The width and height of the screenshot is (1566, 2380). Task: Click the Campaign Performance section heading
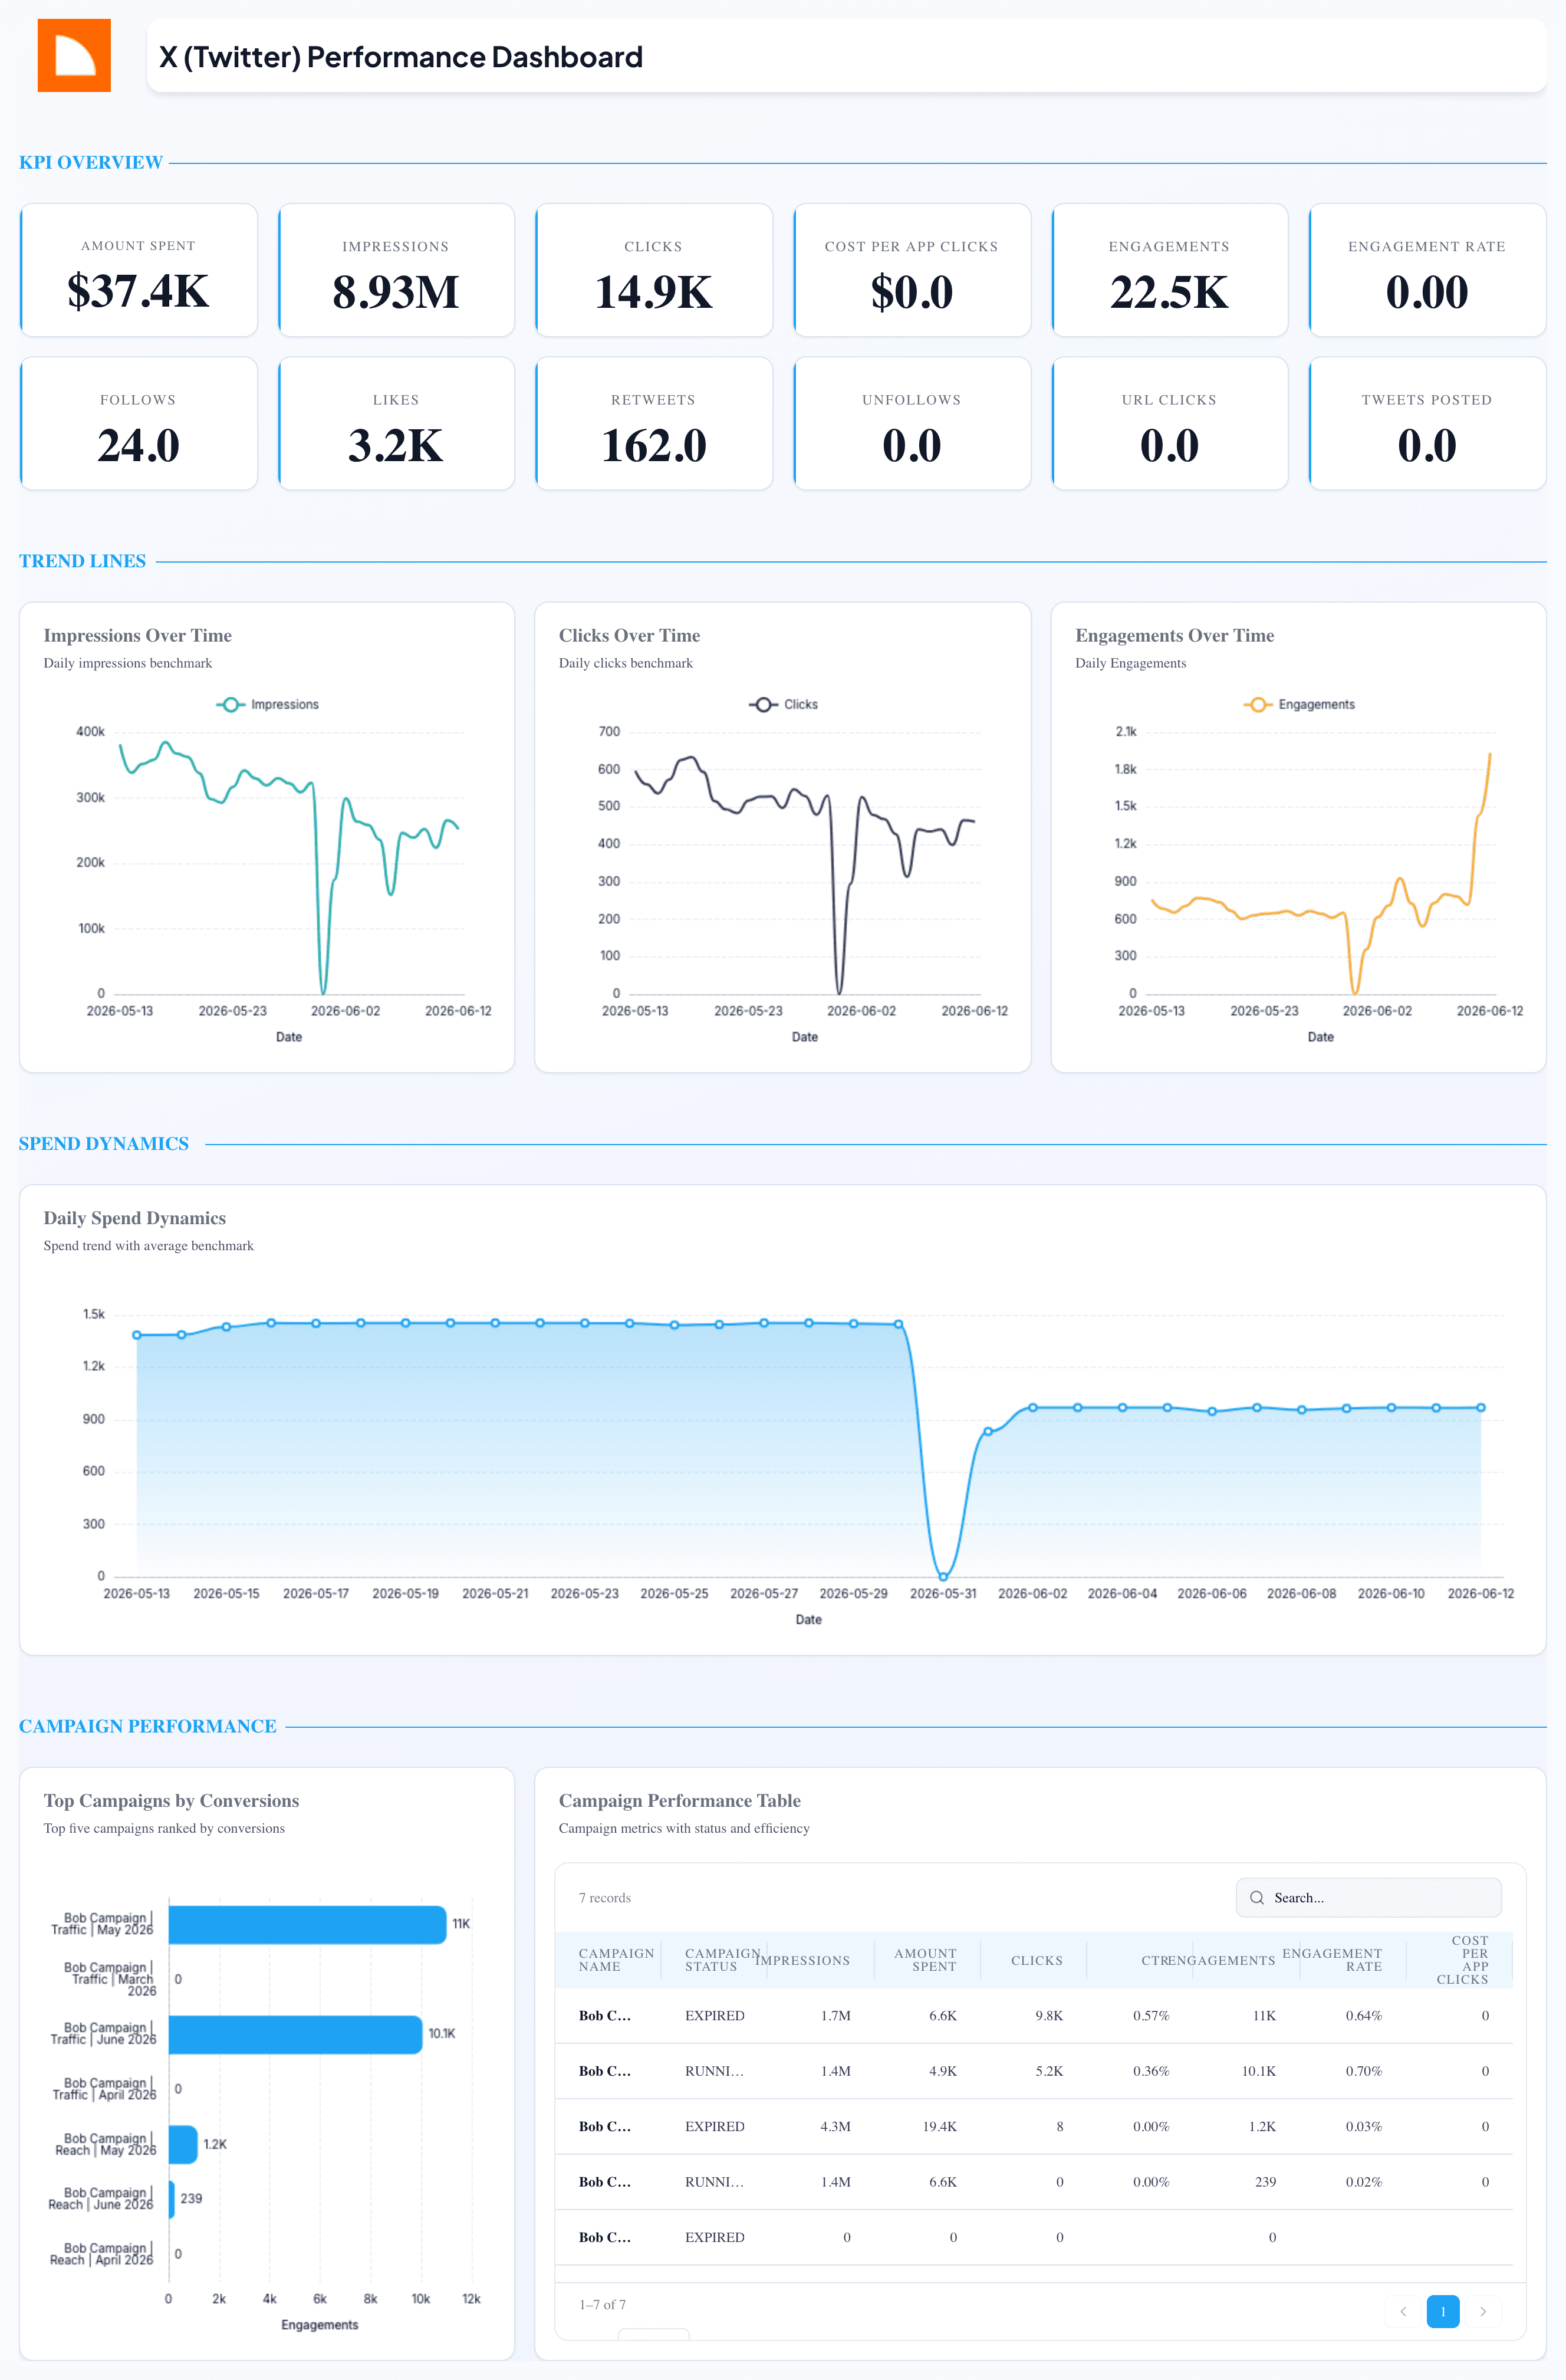point(147,1726)
